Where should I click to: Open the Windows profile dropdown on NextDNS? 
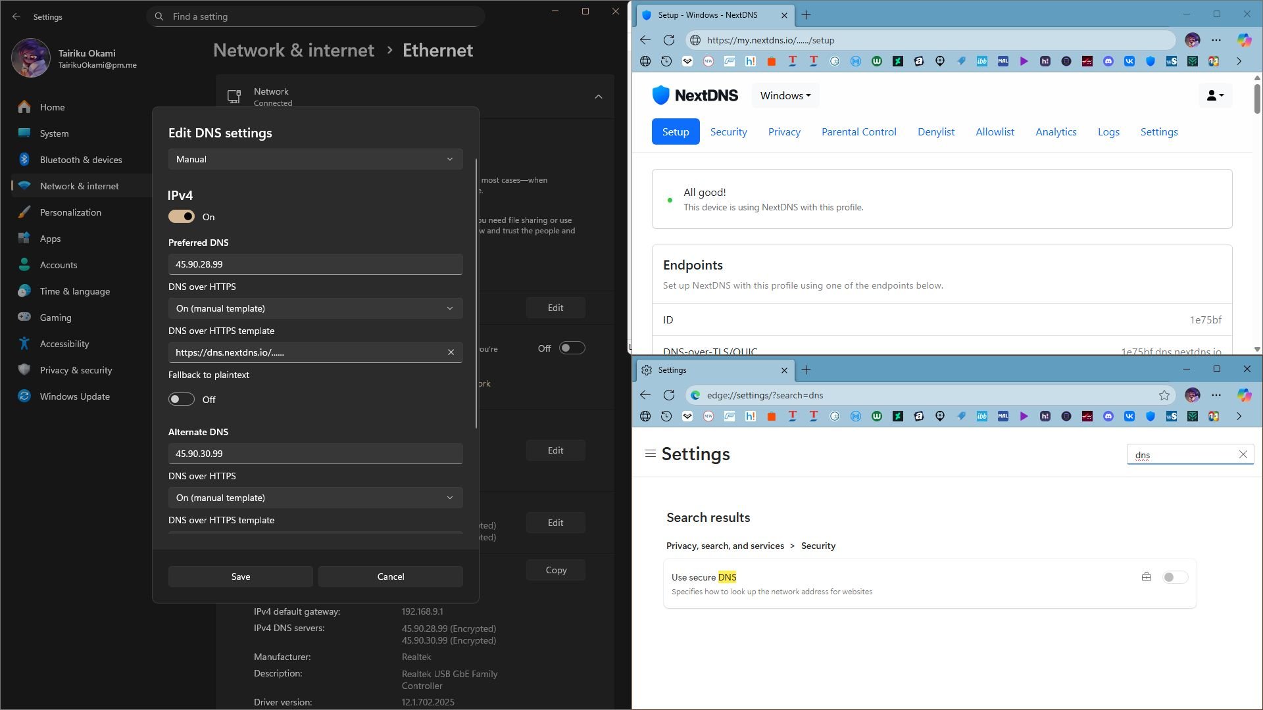(785, 96)
